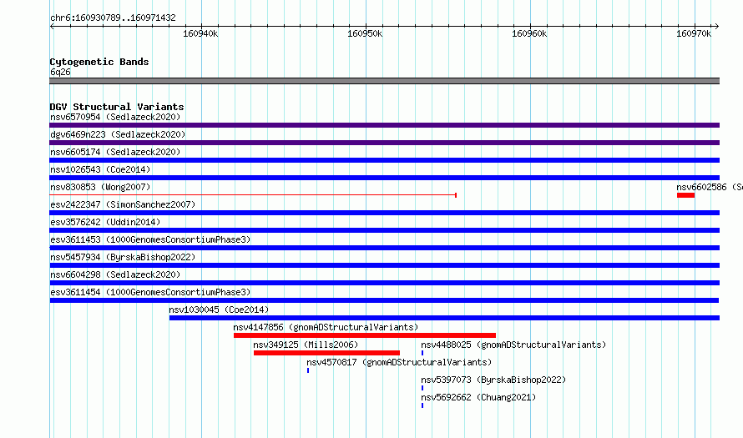Select the blue bar under nsv1026543

click(384, 178)
